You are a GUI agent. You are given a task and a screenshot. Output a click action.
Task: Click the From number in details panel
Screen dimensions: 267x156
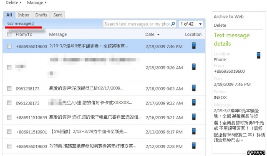tap(229, 71)
